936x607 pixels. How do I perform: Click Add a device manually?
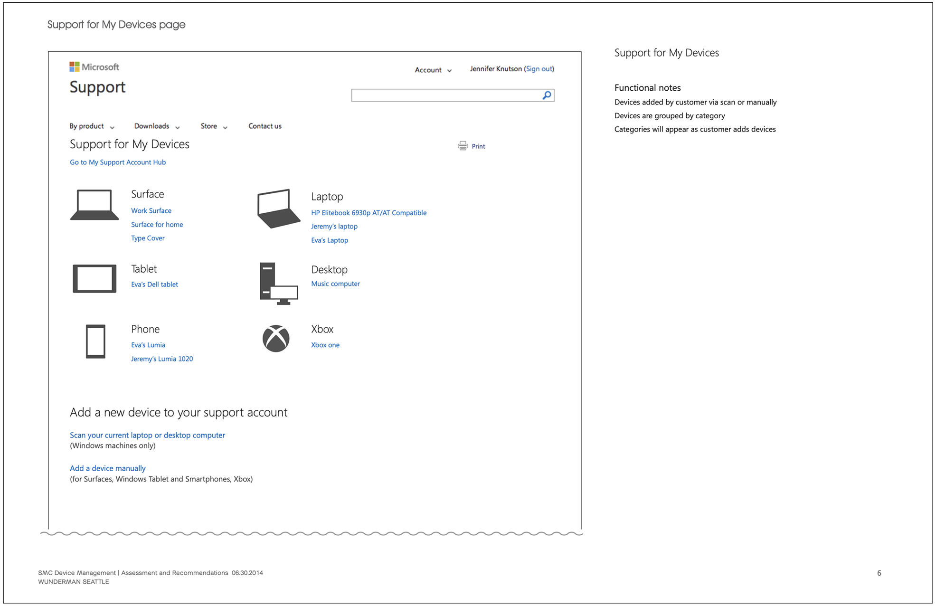107,468
